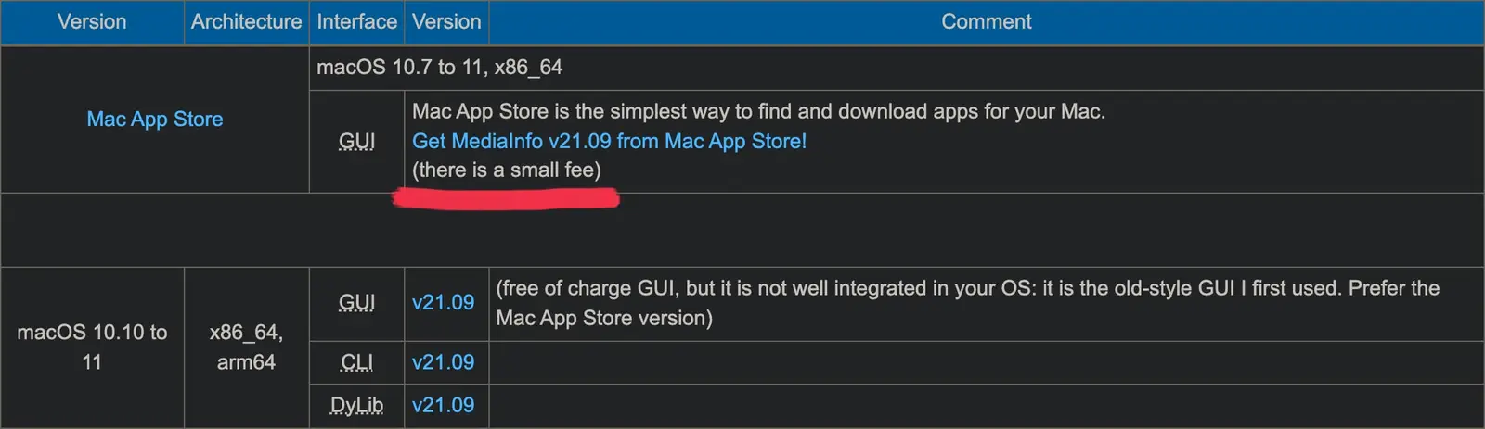Click the DyLib abbreviation label
Image resolution: width=1485 pixels, height=429 pixels.
pyautogui.click(x=356, y=405)
